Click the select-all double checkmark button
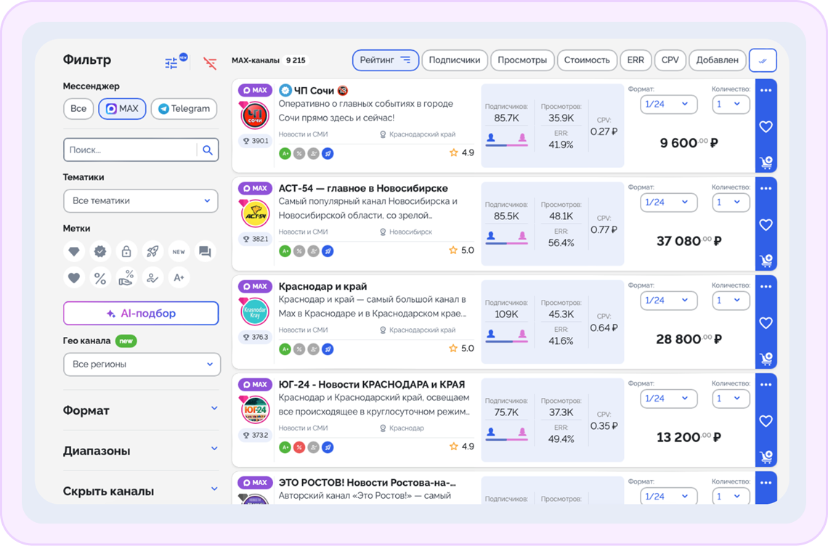The image size is (828, 546). coord(763,60)
